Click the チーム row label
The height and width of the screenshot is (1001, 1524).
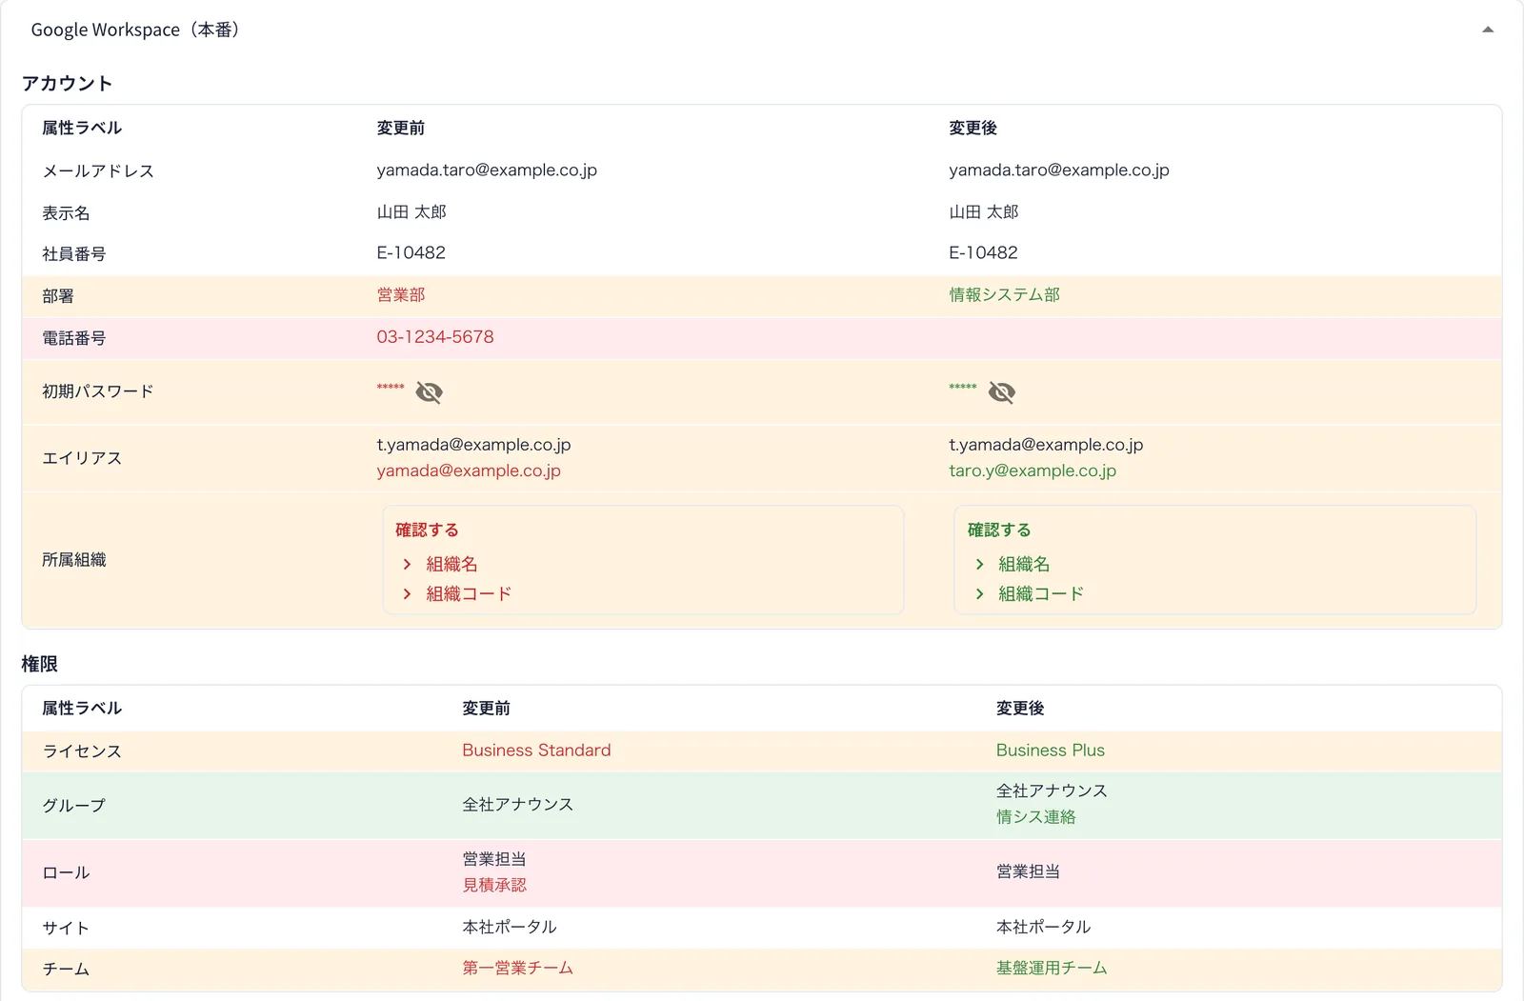click(66, 970)
